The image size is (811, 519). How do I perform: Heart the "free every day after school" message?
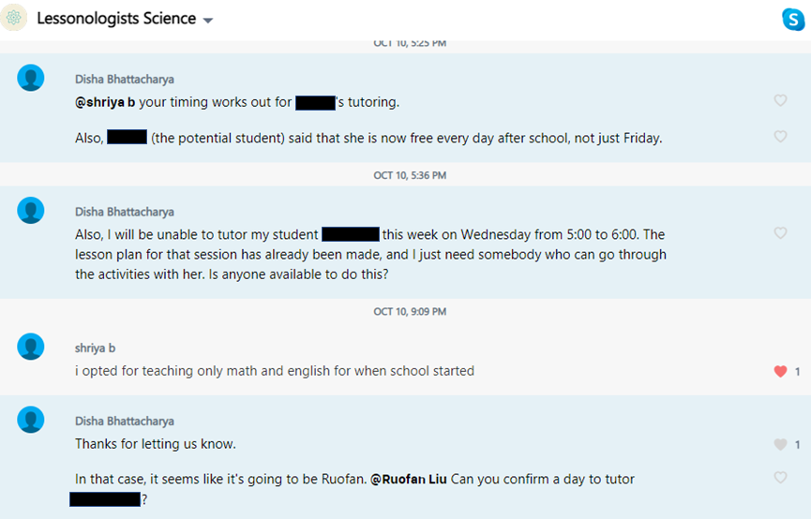tap(780, 137)
